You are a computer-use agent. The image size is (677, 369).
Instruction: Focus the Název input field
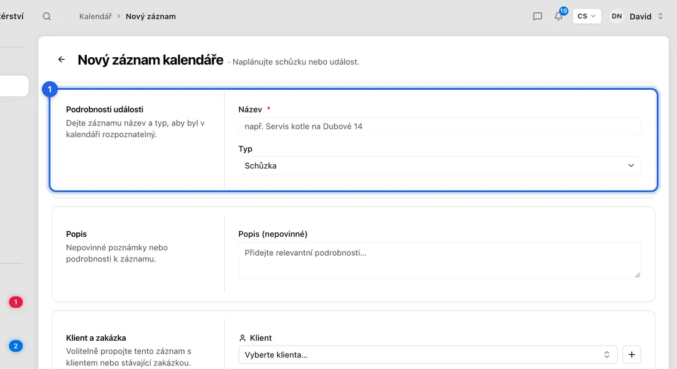[439, 127]
